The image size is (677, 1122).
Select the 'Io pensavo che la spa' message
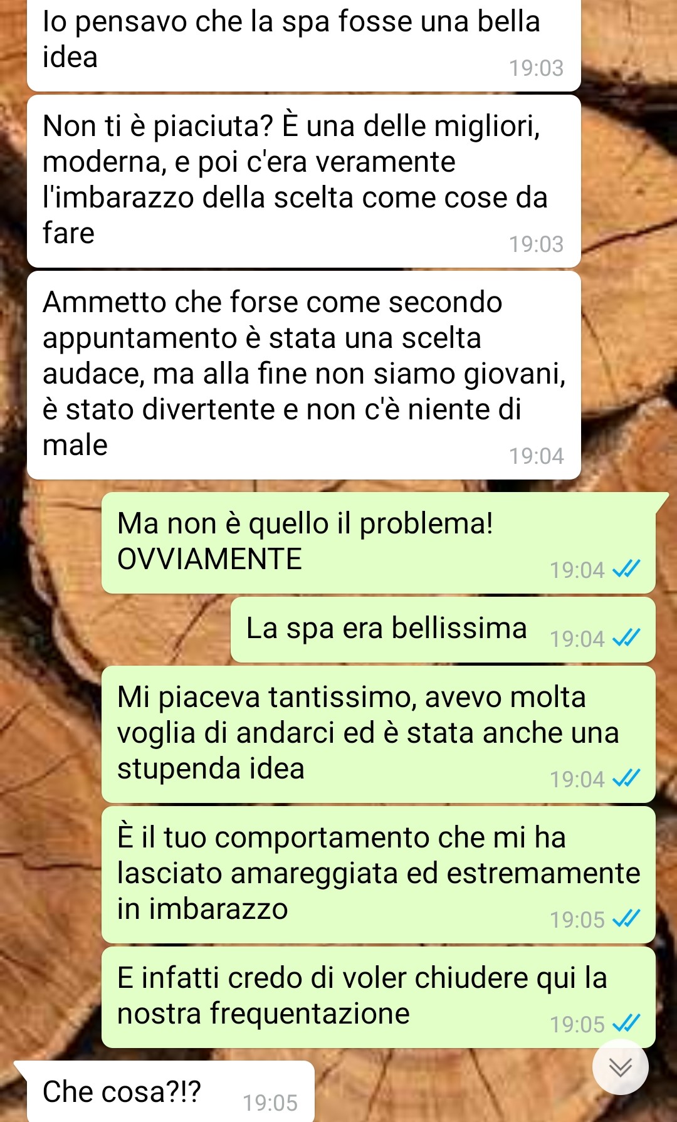pos(304,45)
